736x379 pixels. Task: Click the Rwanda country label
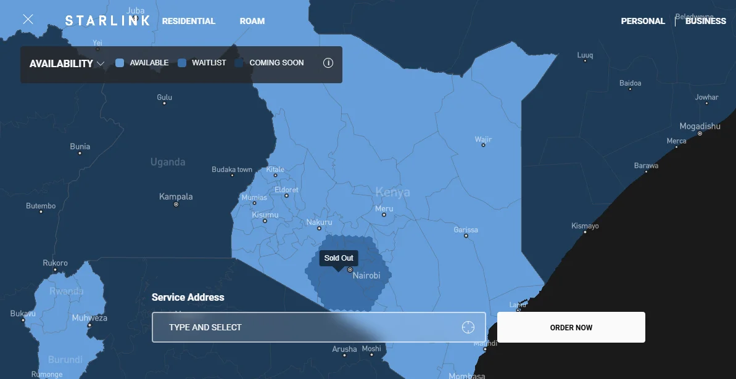[x=67, y=291]
